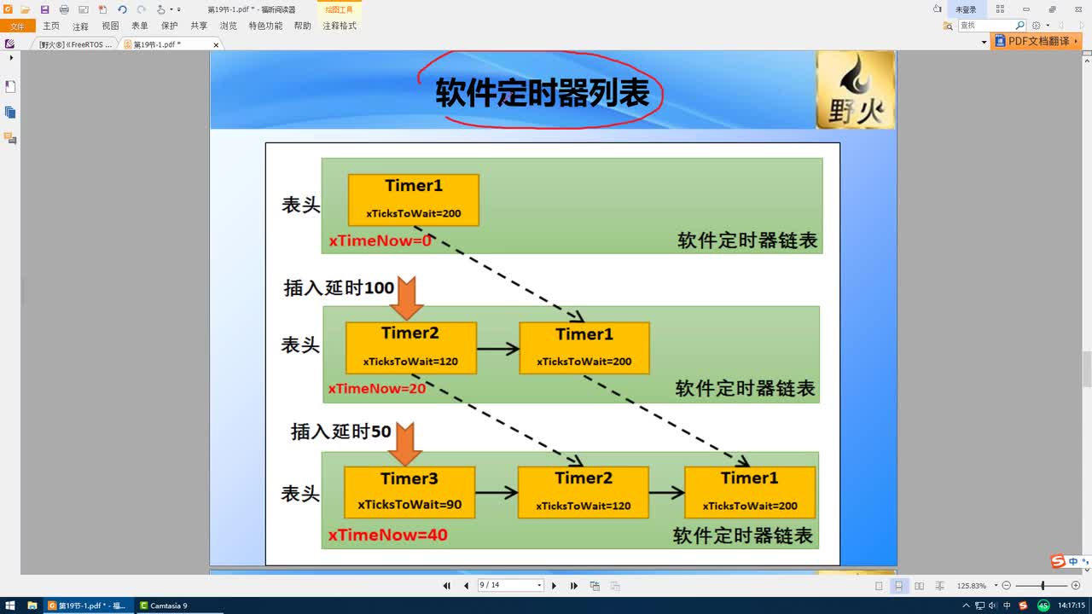Click the volume icon in tray
The width and height of the screenshot is (1092, 614).
point(992,605)
